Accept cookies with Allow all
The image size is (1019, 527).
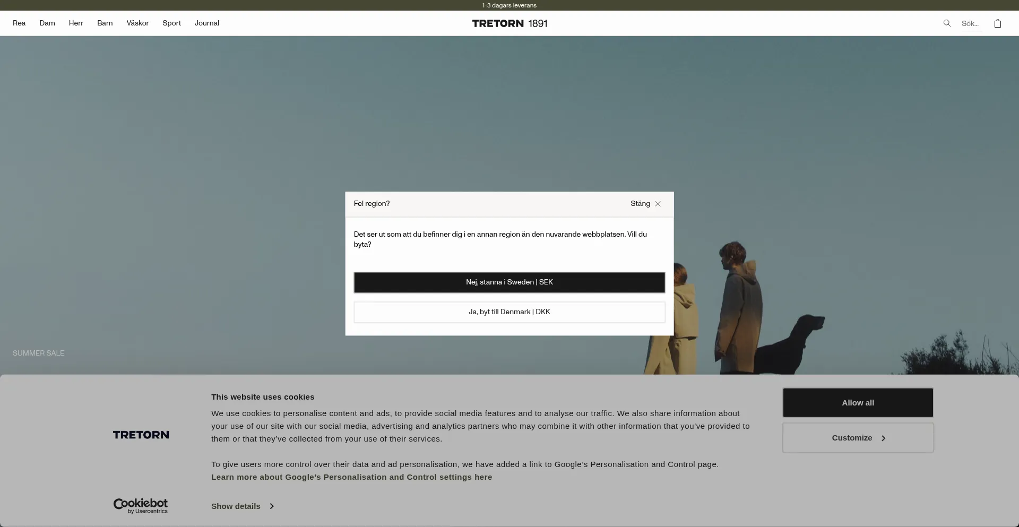pyautogui.click(x=858, y=403)
